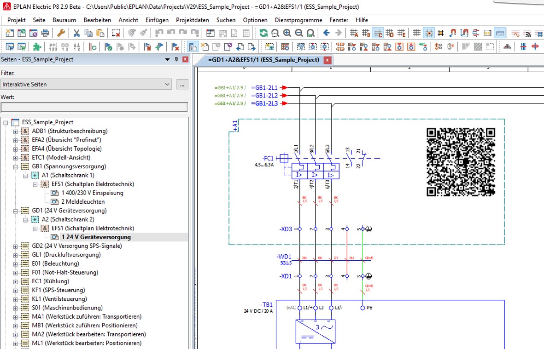
Task: Select the Zoom in magnifier tool
Action: 287,33
